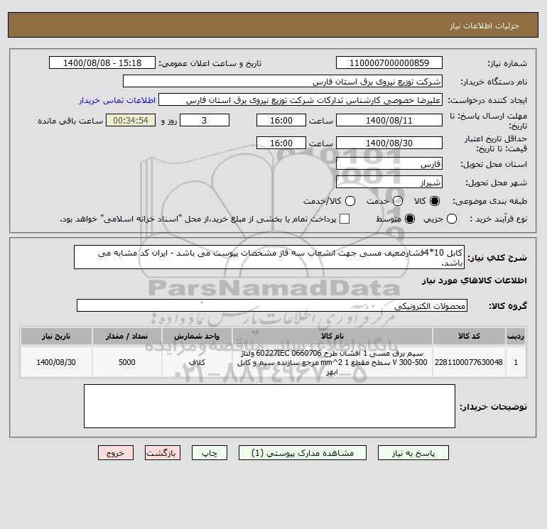Viewport: 547px width, 529px height.
Task: Click the پاسخ به نیاز button
Action: coord(413,453)
